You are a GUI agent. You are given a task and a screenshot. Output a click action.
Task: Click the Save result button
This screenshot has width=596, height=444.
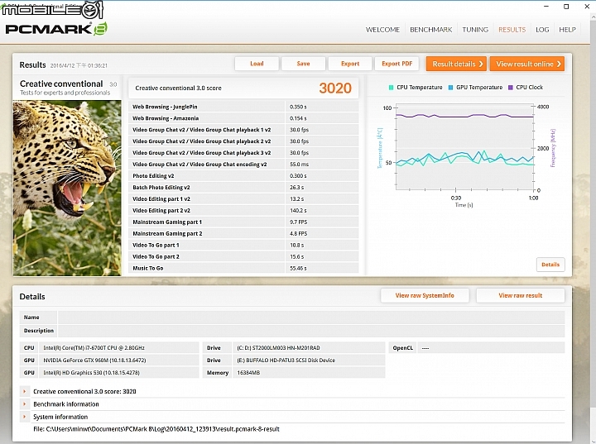pos(303,64)
